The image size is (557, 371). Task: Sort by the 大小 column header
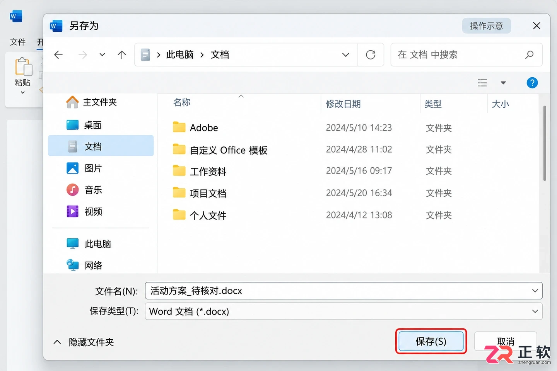500,104
